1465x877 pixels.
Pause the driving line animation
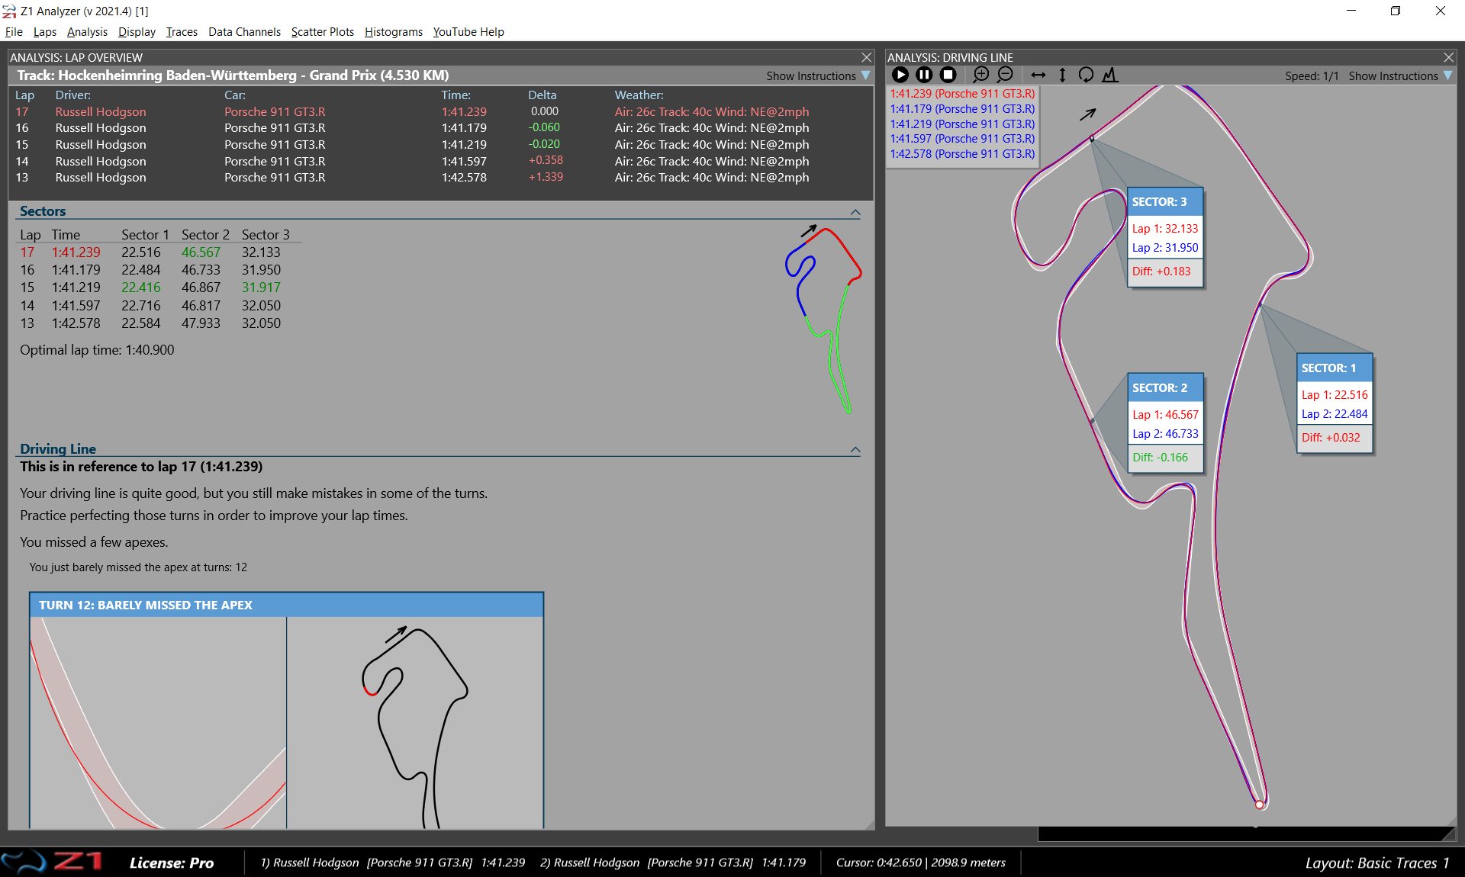point(924,75)
